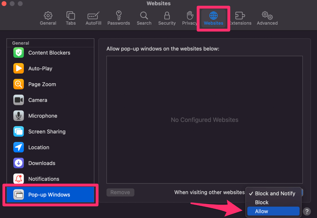Open the AutoFill preferences pane
317x218 pixels.
point(93,18)
